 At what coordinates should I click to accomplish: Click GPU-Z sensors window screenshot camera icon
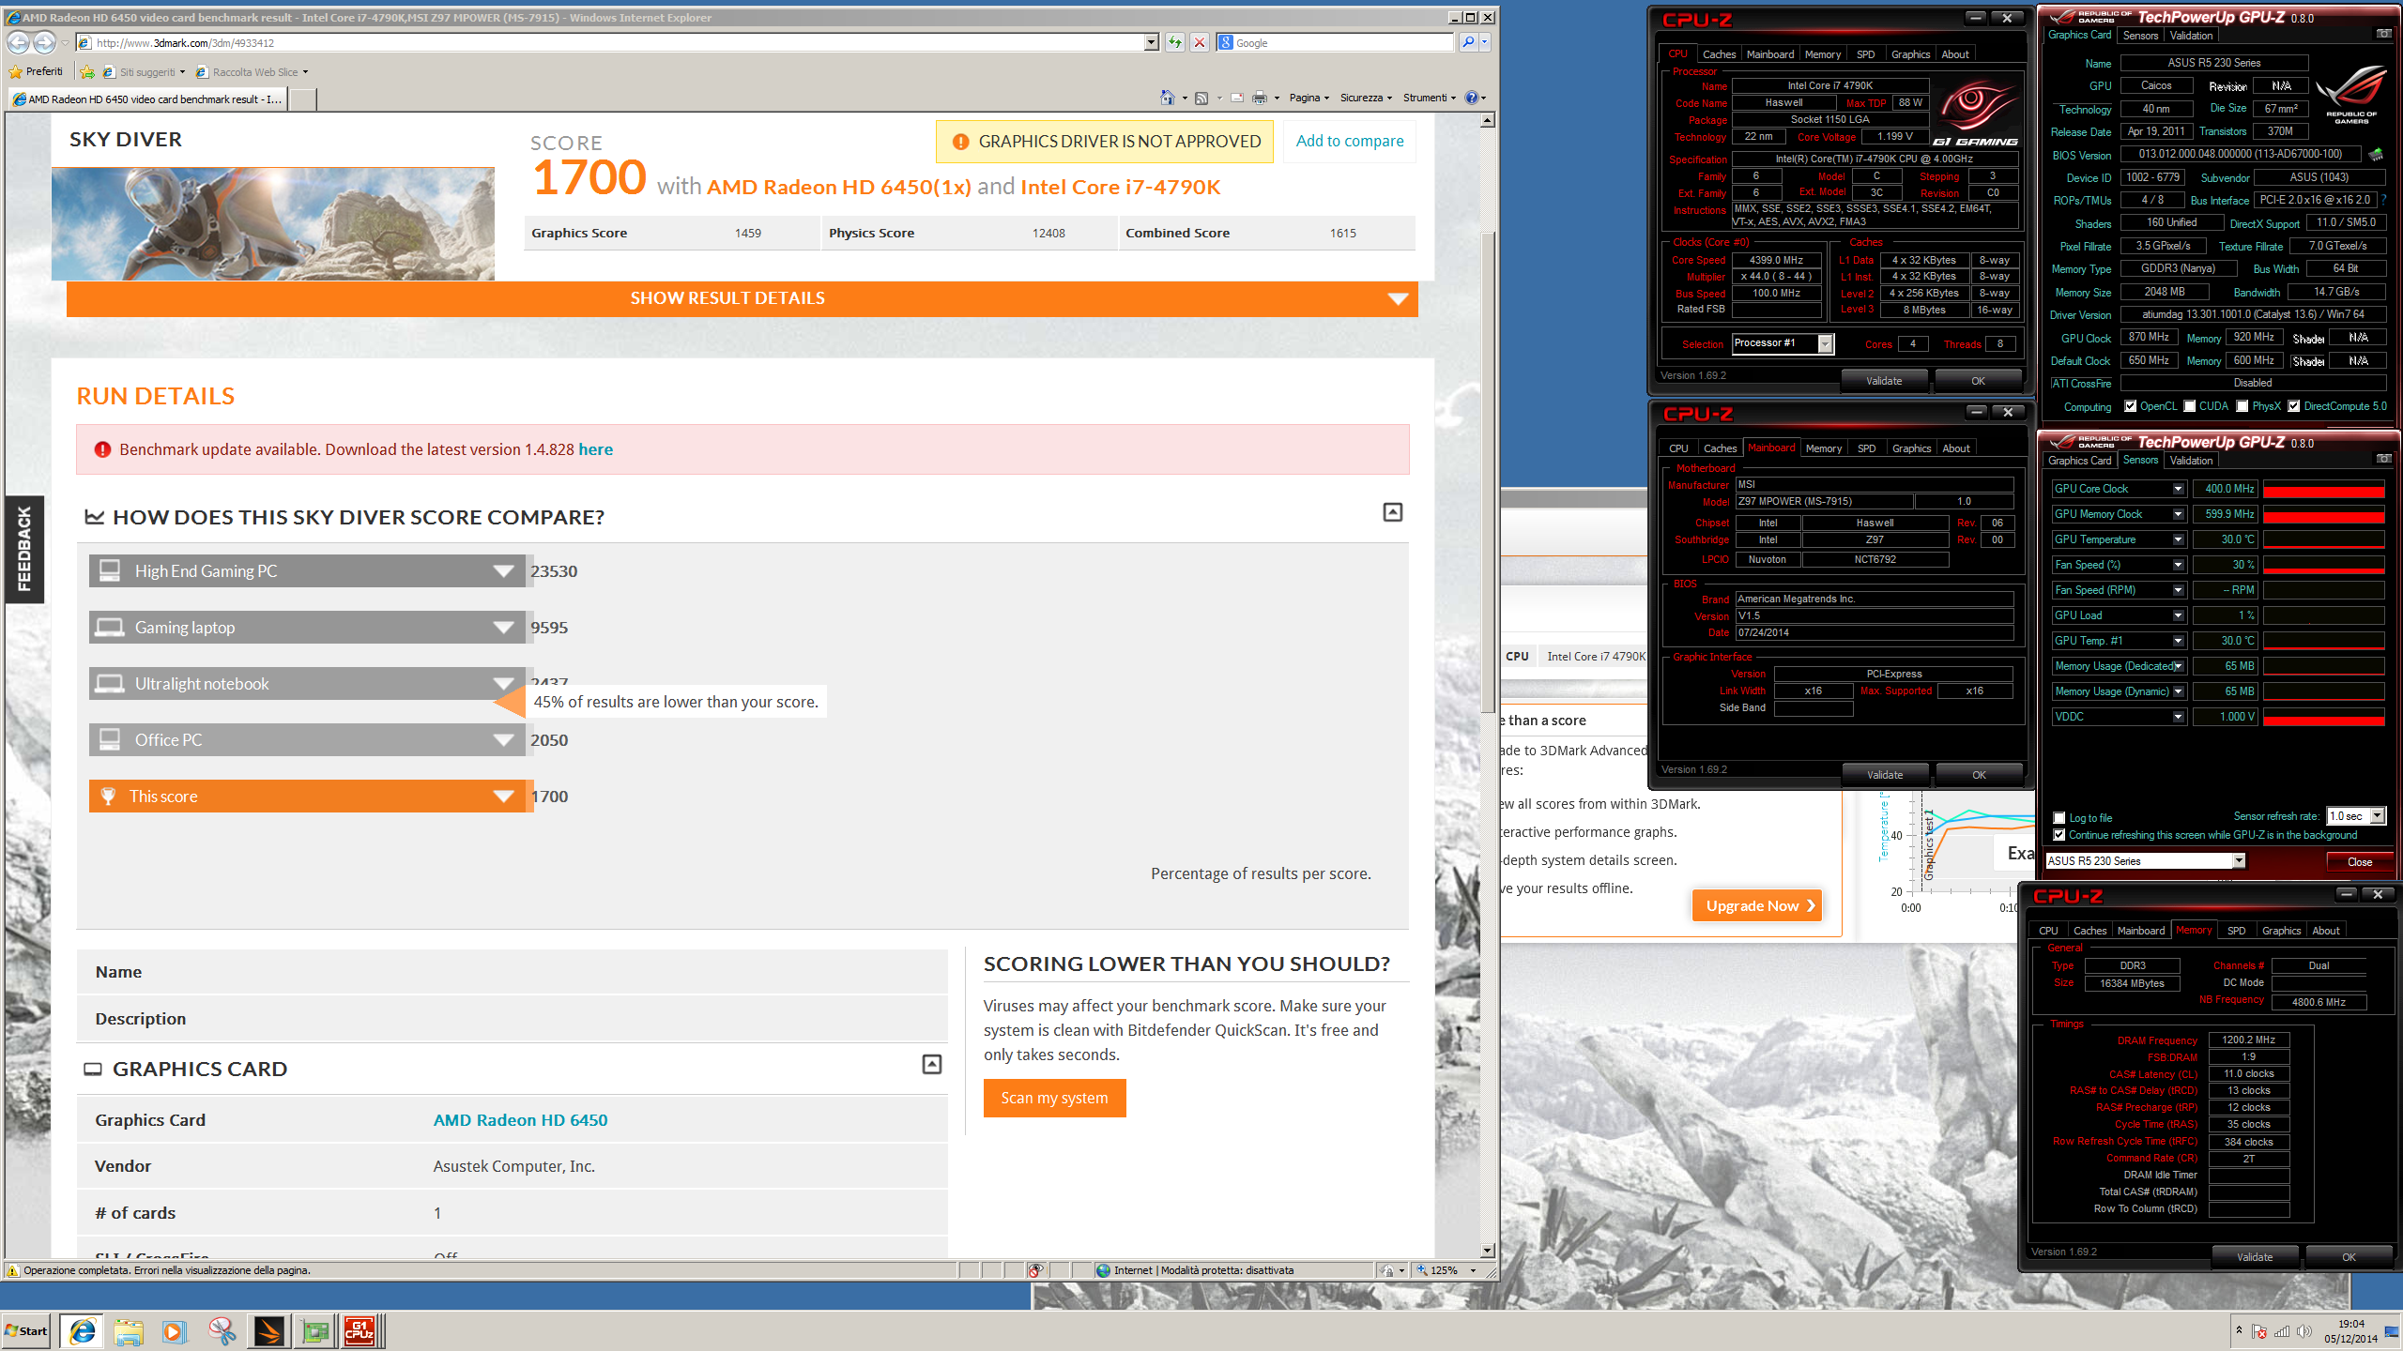tap(2383, 459)
